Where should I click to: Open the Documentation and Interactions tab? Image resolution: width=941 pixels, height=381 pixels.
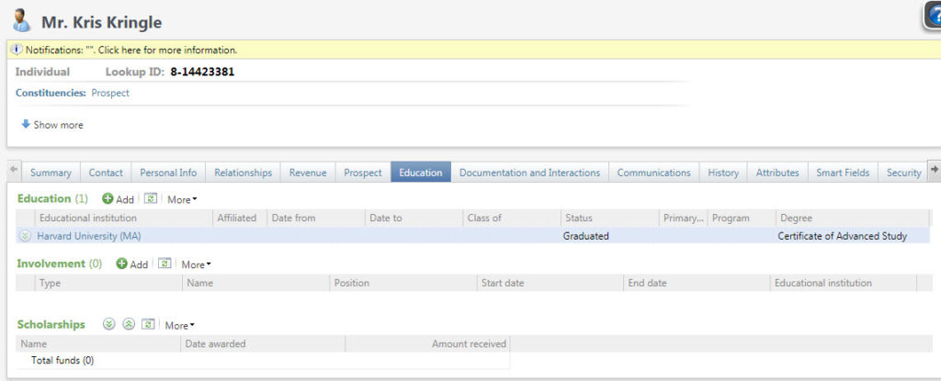(529, 173)
